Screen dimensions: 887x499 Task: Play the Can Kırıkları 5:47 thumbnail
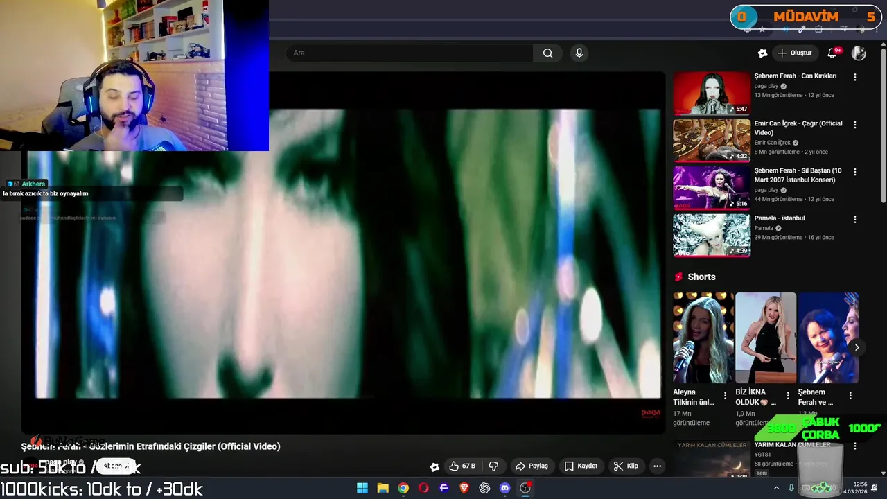click(712, 93)
